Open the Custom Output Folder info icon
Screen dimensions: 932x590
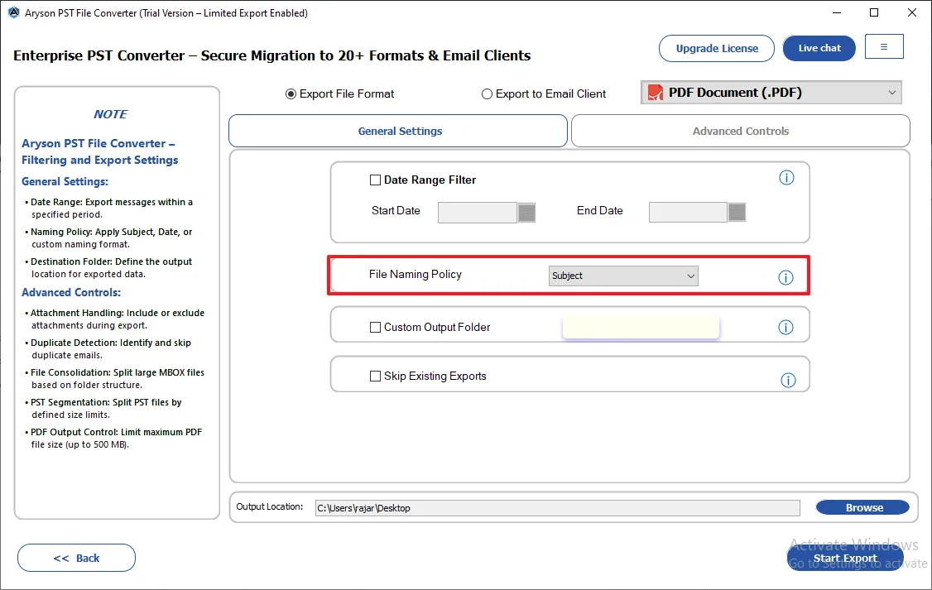click(x=785, y=328)
